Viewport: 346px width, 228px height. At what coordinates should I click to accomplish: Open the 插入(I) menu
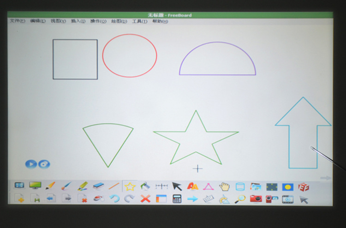pyautogui.click(x=78, y=21)
